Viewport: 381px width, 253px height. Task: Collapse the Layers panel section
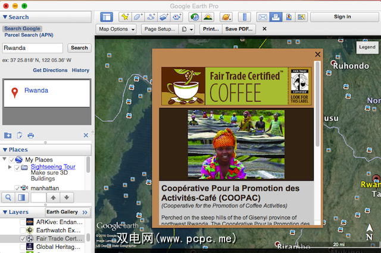pos(5,212)
